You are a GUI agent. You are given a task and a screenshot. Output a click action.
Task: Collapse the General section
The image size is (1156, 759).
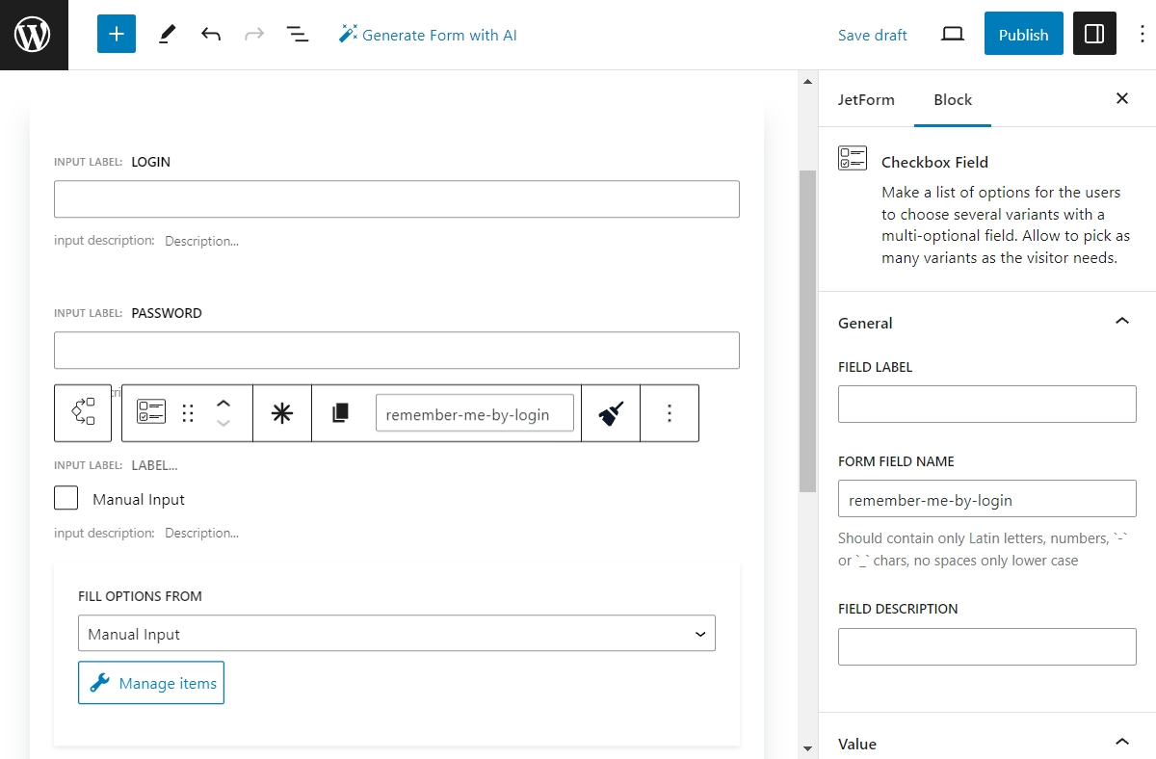(1121, 321)
